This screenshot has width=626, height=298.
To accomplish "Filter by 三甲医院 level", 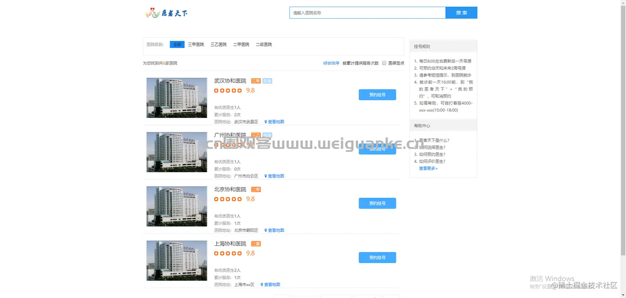I will [196, 44].
